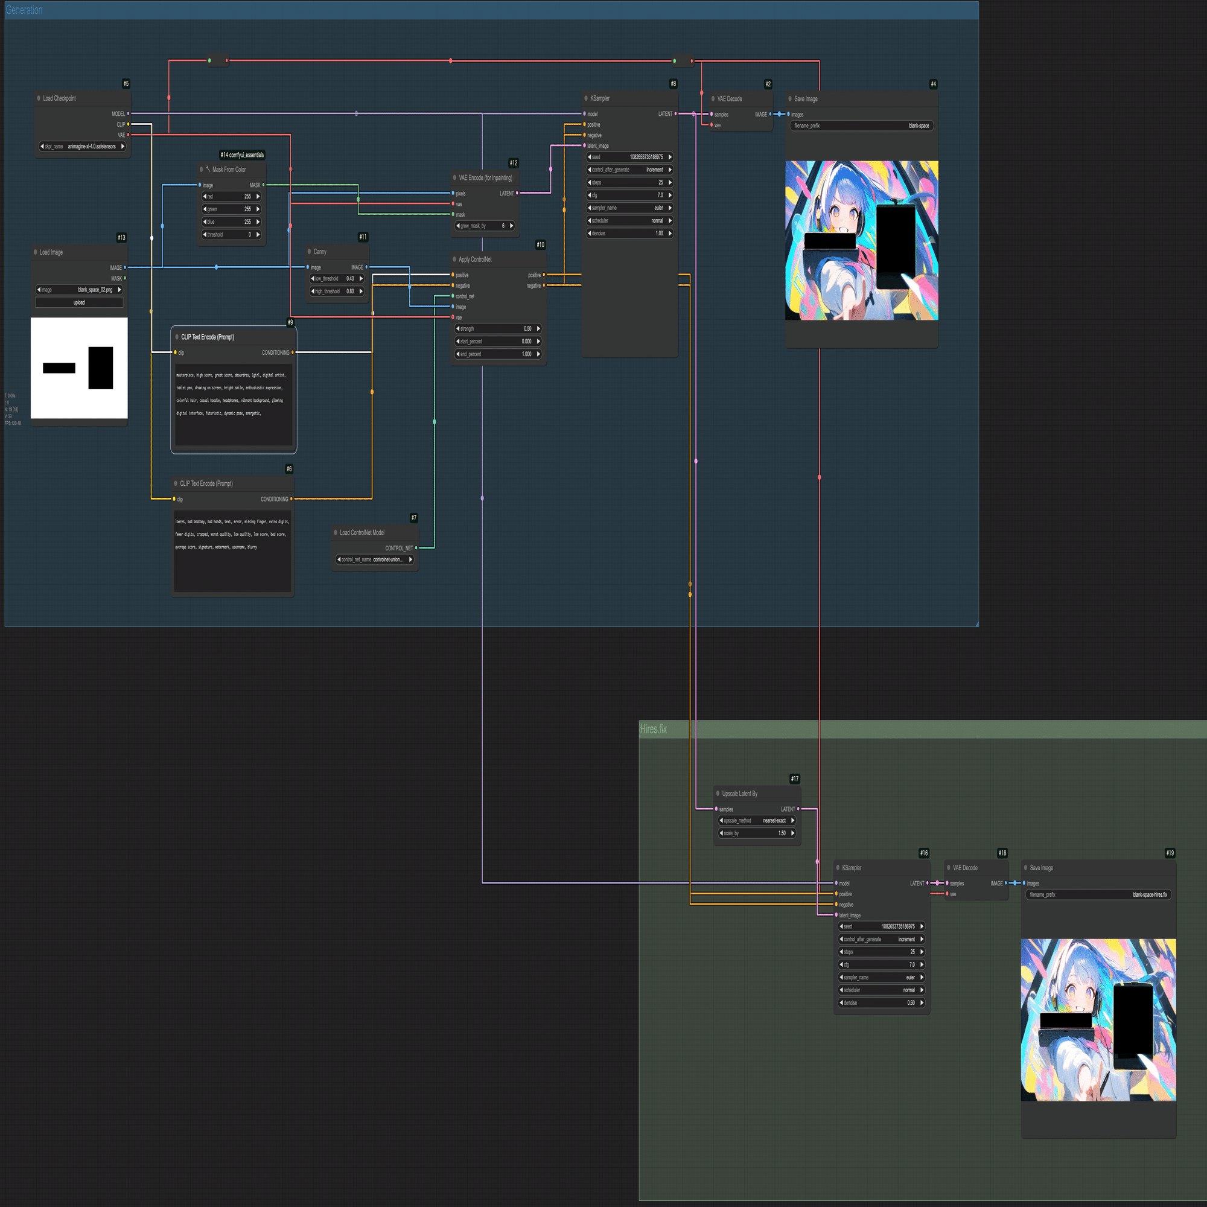Click the upload button in Load Image
1207x1207 pixels.
click(x=79, y=303)
